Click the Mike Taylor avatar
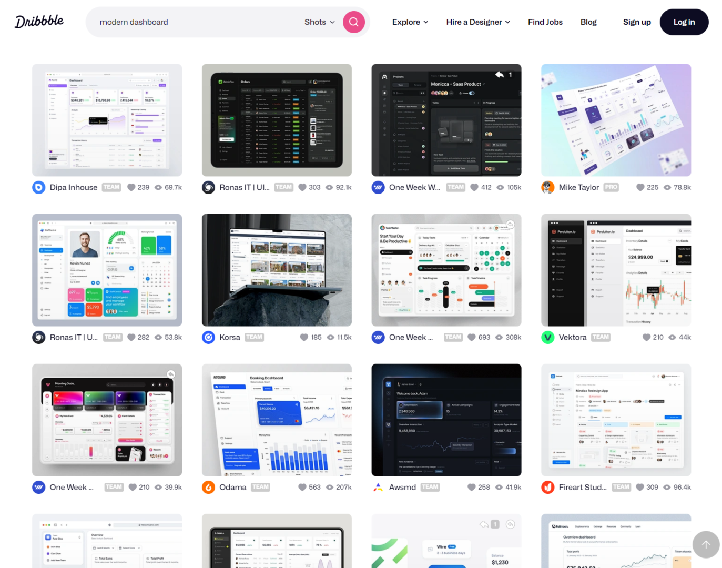Viewport: 722px width, 568px height. point(548,187)
